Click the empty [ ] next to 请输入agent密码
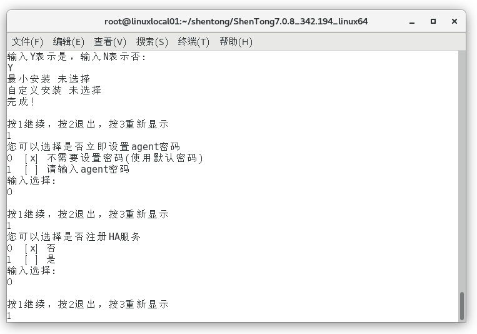 [x=31, y=170]
